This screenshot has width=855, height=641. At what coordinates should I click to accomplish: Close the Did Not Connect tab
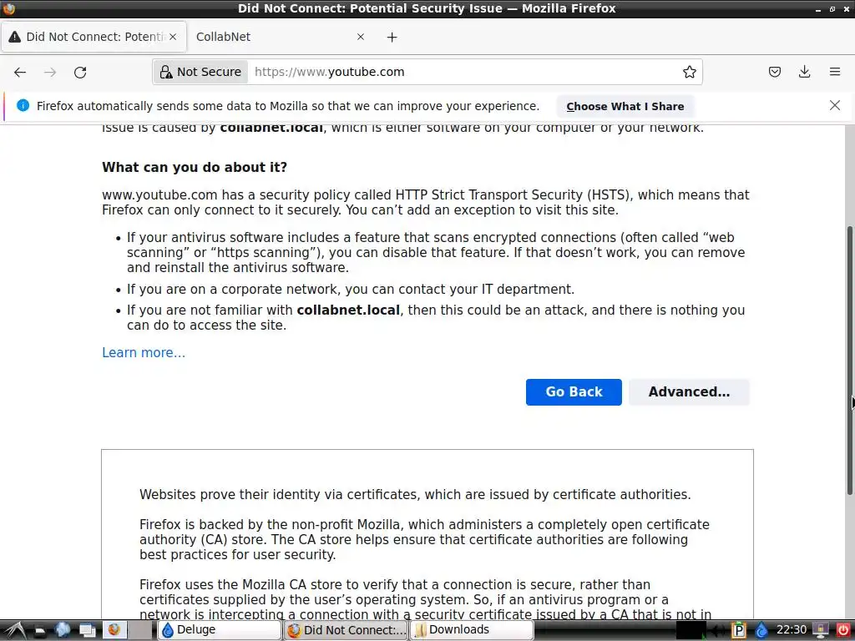click(x=173, y=37)
